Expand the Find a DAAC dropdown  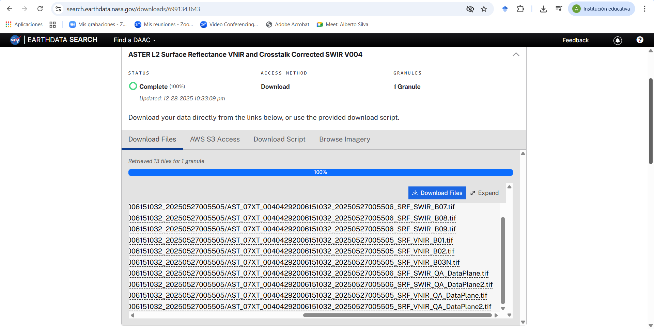click(x=135, y=40)
